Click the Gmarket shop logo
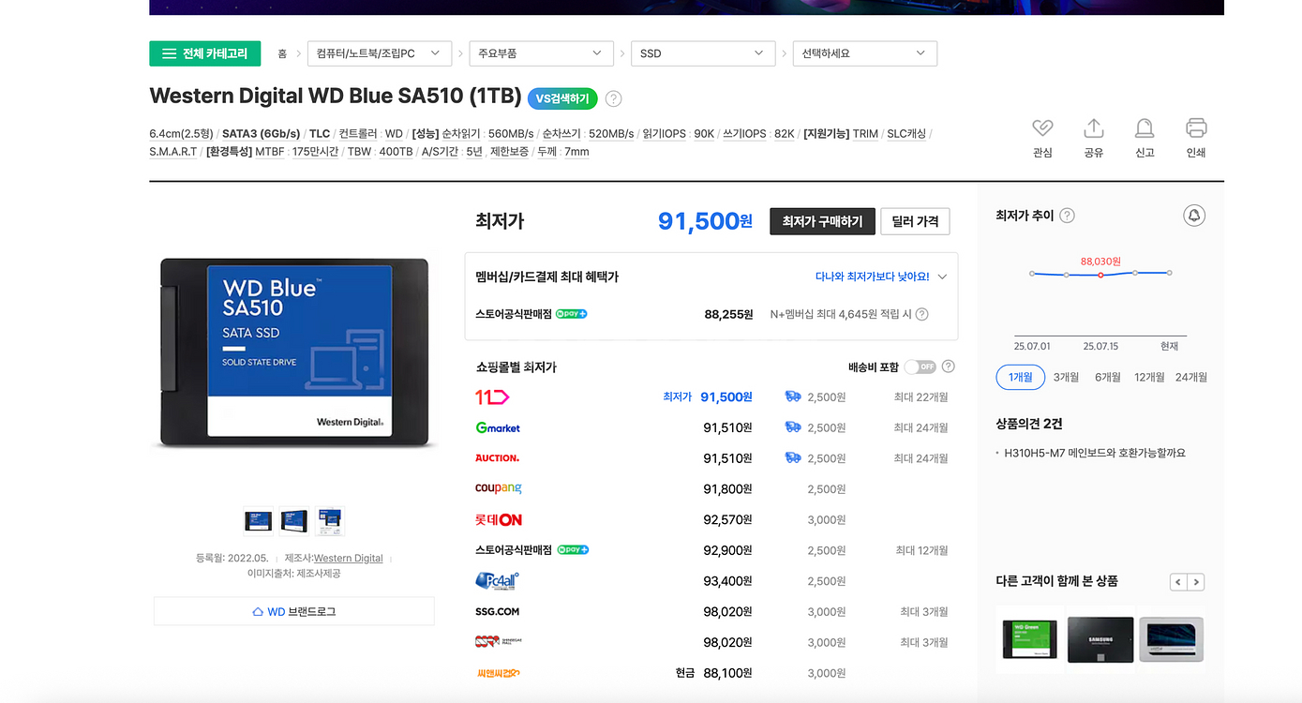Screen dimensions: 1302x703 tap(498, 427)
